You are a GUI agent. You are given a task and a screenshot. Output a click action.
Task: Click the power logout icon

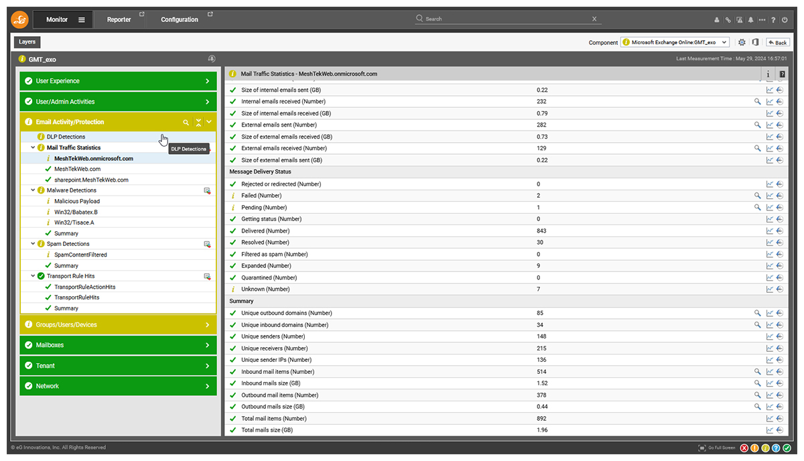[785, 20]
